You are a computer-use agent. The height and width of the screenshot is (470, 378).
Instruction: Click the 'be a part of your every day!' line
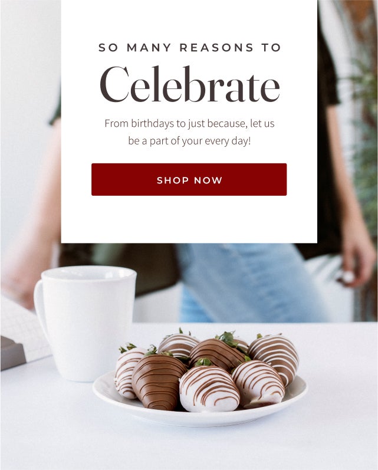click(x=189, y=140)
